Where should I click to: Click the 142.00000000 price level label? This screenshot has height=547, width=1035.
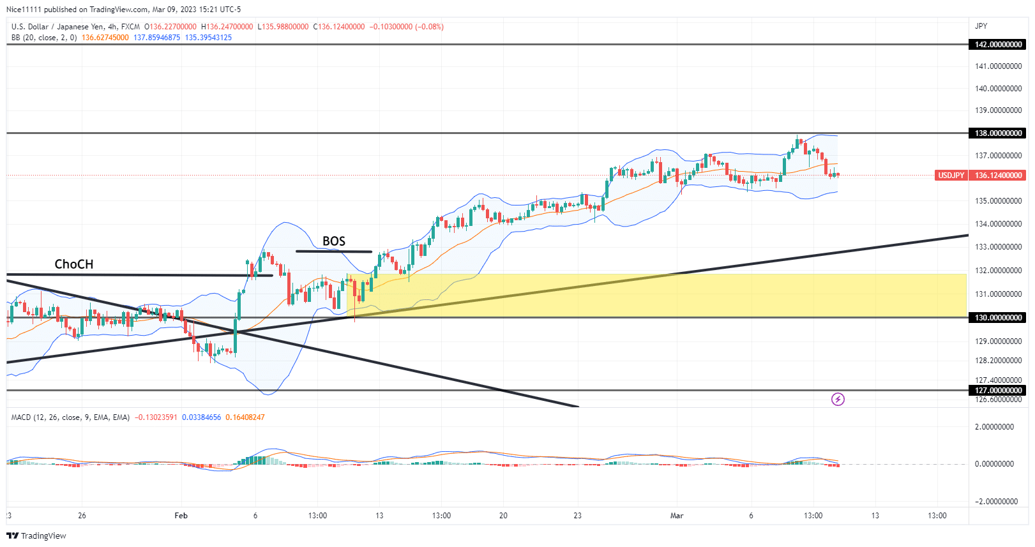[999, 45]
